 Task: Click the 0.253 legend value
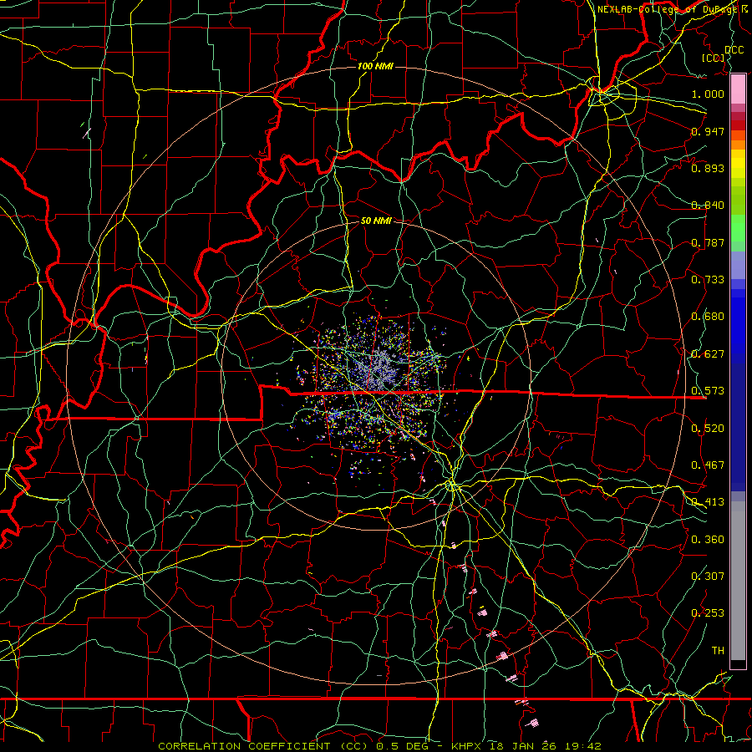click(708, 613)
